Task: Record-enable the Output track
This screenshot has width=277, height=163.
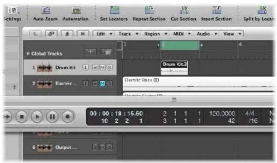Action: click(x=95, y=147)
